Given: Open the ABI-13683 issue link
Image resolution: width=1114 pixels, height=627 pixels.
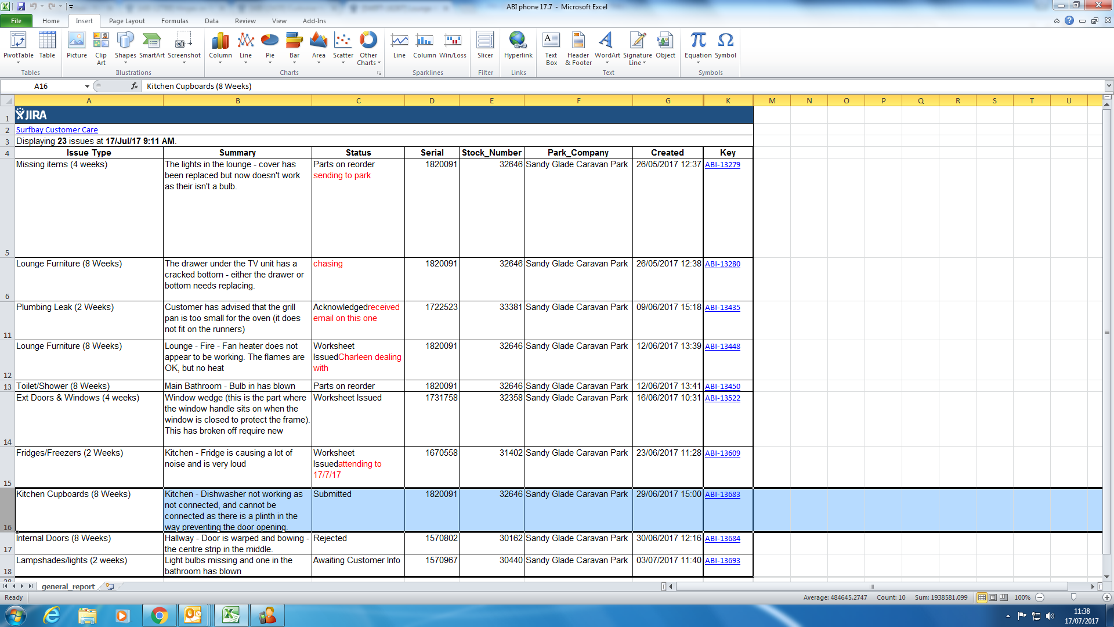Looking at the screenshot, I should click(x=722, y=495).
